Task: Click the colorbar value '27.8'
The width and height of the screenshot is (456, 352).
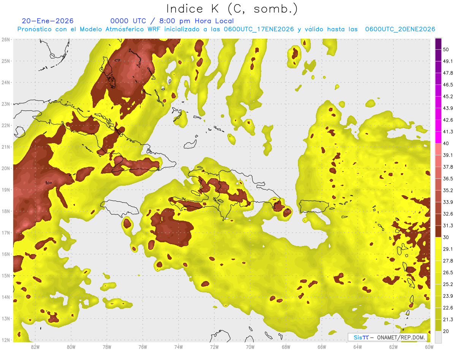Action: [x=448, y=261]
